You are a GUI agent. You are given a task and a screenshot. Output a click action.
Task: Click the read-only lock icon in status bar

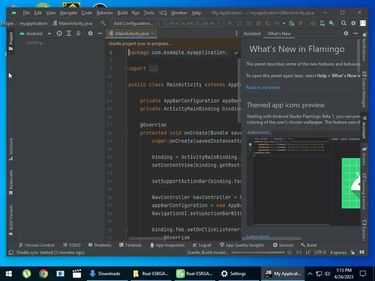pos(352,252)
